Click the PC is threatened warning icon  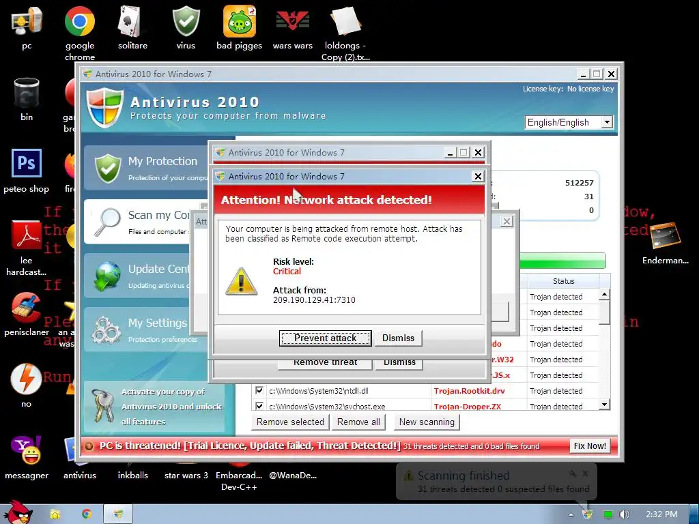coord(89,446)
